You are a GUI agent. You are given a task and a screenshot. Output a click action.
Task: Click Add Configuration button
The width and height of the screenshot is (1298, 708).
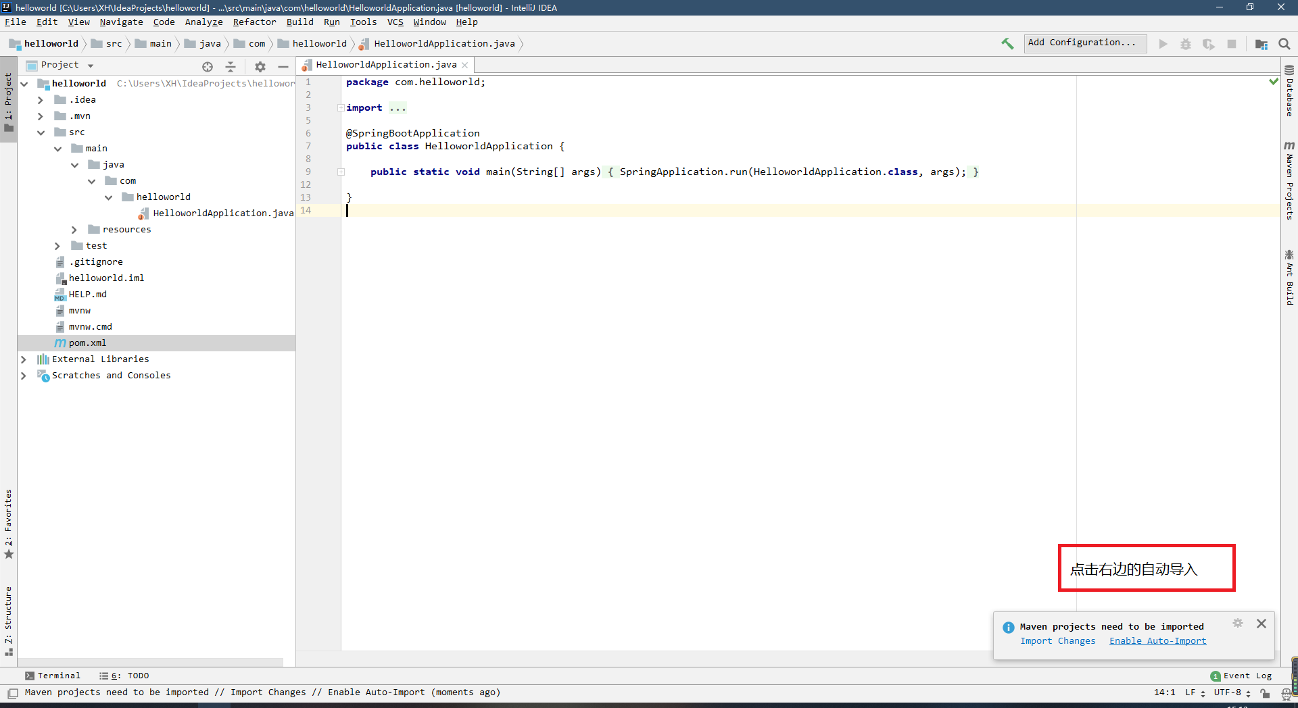1084,43
